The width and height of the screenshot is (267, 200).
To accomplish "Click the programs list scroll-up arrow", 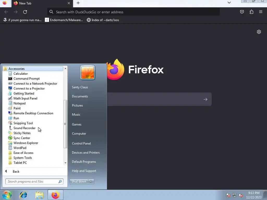I will click(65, 68).
